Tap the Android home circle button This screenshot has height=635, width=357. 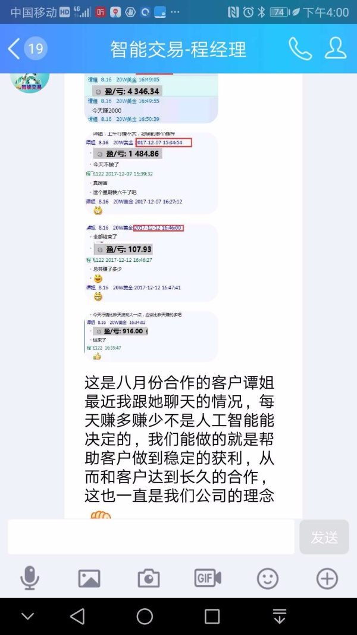145,617
